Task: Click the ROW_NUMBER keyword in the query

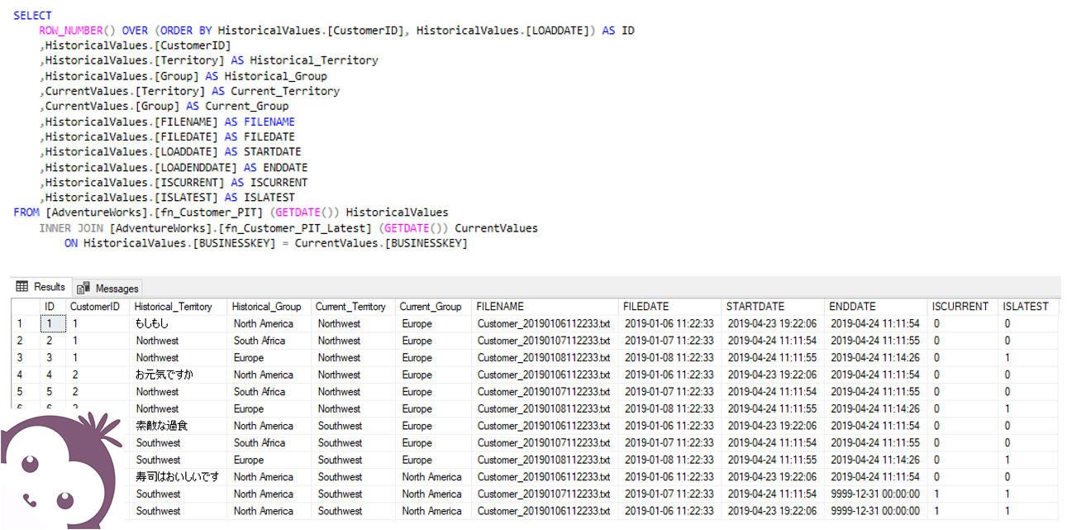Action: point(71,31)
